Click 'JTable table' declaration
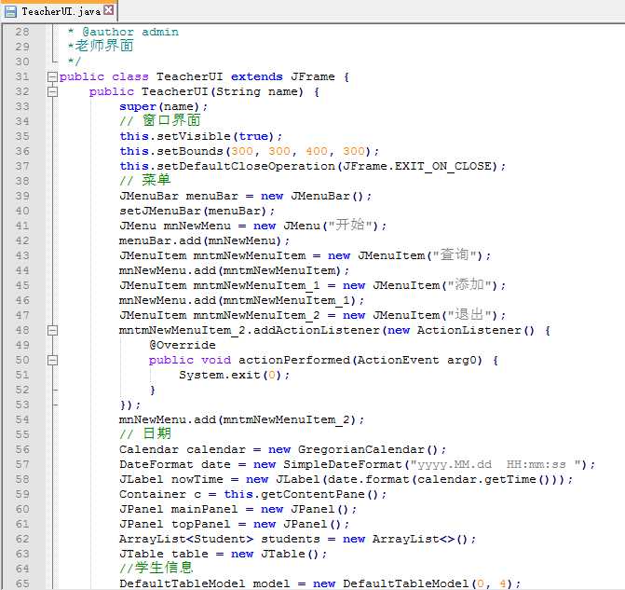Image resolution: width=625 pixels, height=590 pixels. pos(163,554)
